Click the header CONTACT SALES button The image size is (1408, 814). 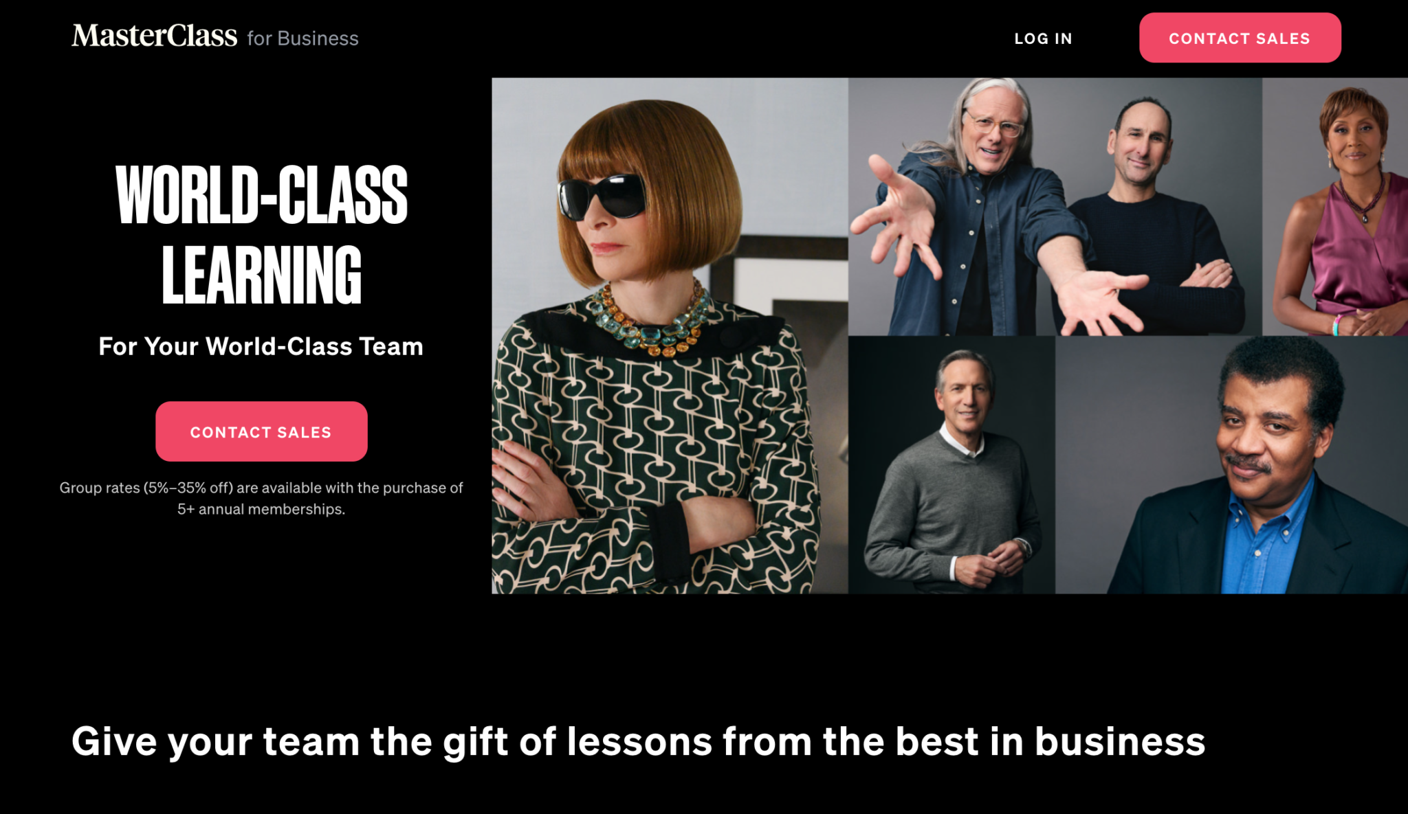[x=1240, y=38]
